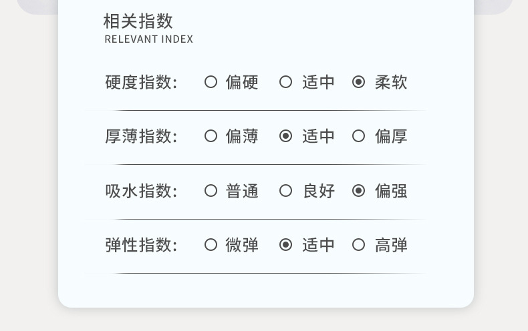Select 柔软 radio button for 硬度指数
This screenshot has width=528, height=331.
359,82
